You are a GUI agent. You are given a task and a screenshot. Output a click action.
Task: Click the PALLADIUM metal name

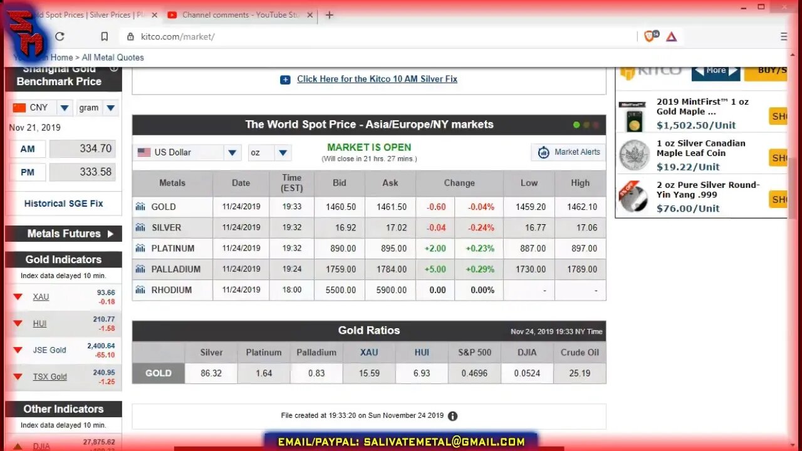coord(176,269)
